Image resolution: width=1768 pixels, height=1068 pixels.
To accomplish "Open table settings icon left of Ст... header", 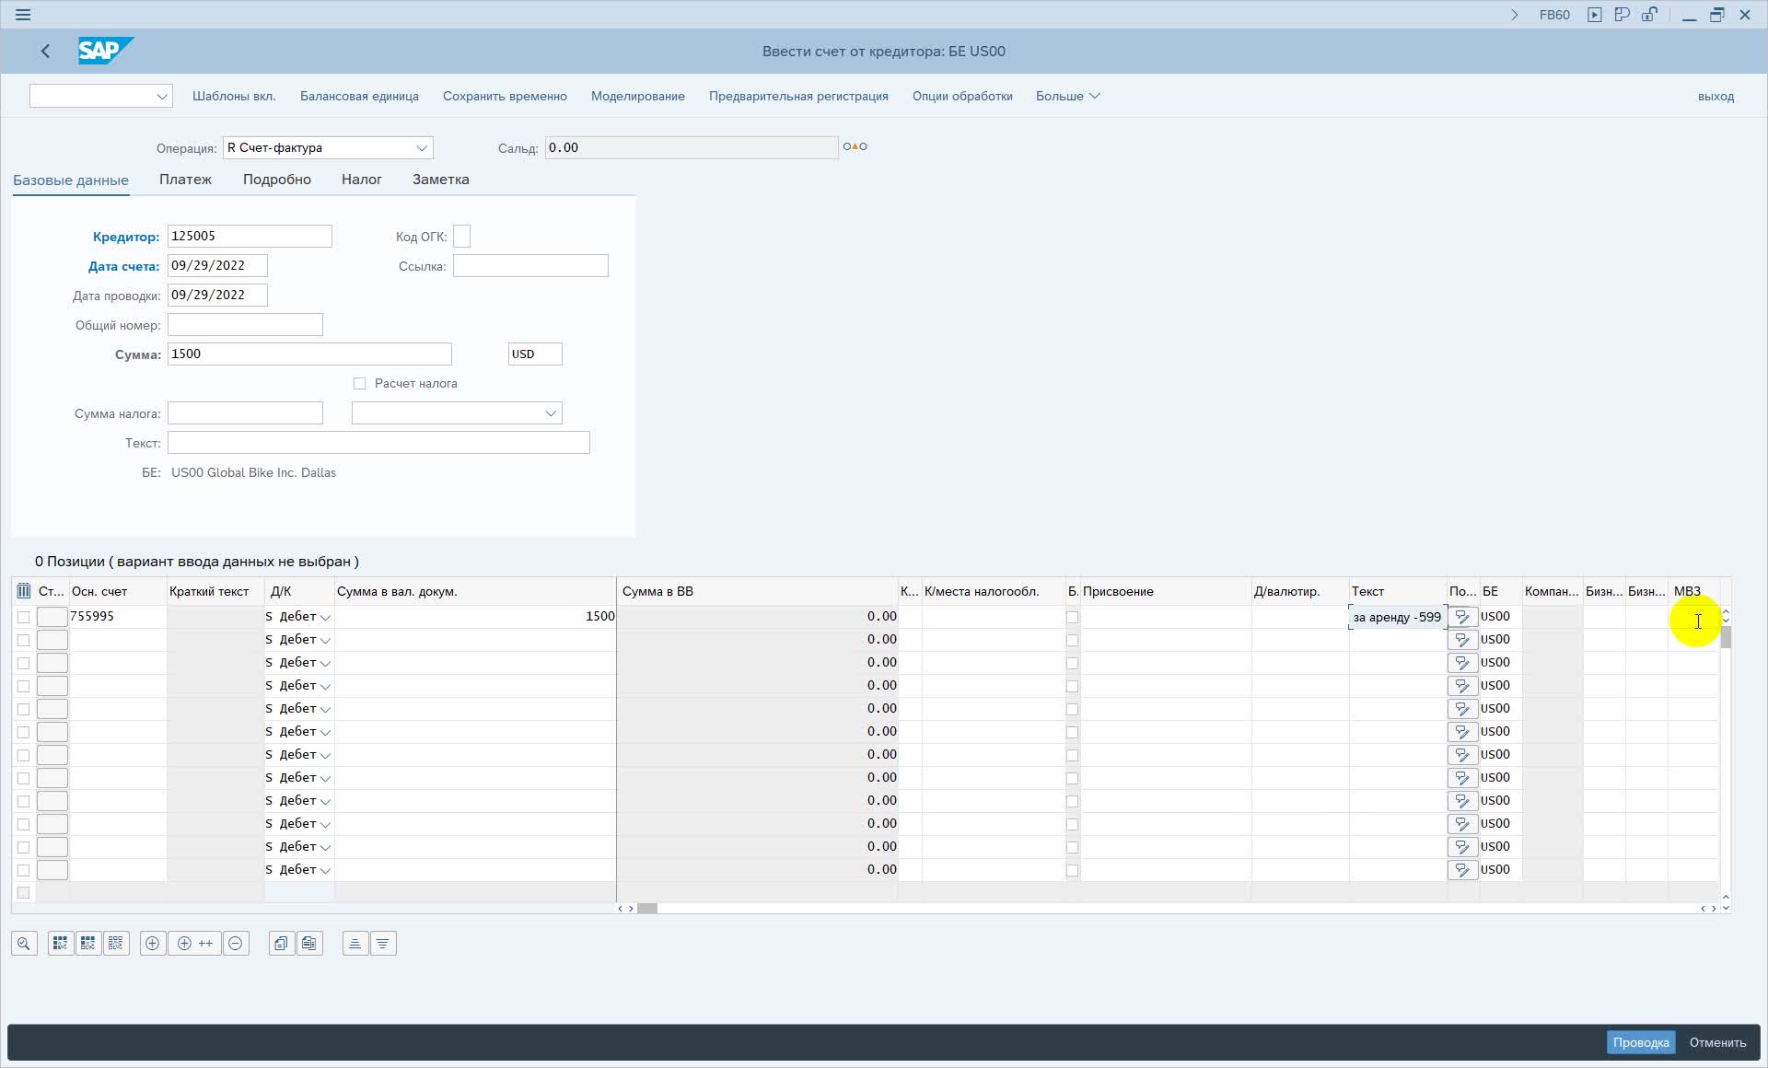I will (24, 591).
